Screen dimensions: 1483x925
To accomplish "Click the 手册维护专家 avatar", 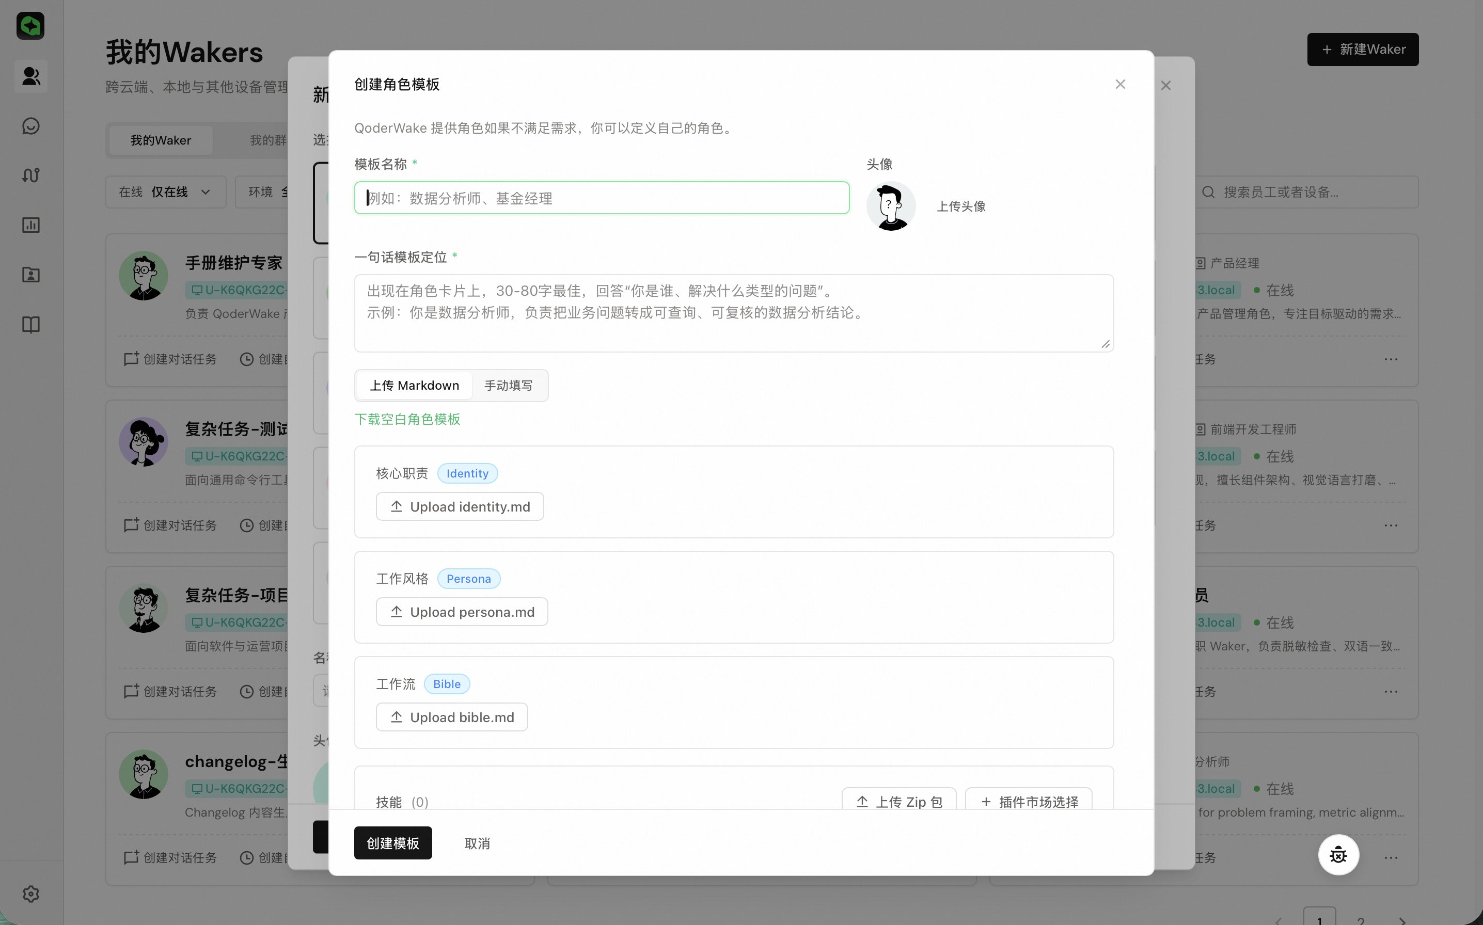I will tap(144, 275).
